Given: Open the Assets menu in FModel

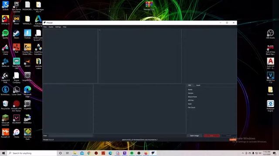Looking at the screenshot, I should (51, 27).
